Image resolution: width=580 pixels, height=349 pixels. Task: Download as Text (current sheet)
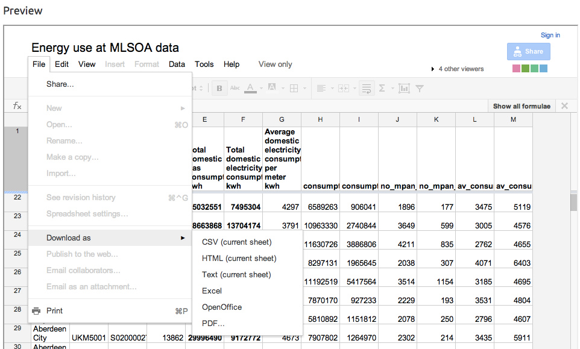(247, 275)
